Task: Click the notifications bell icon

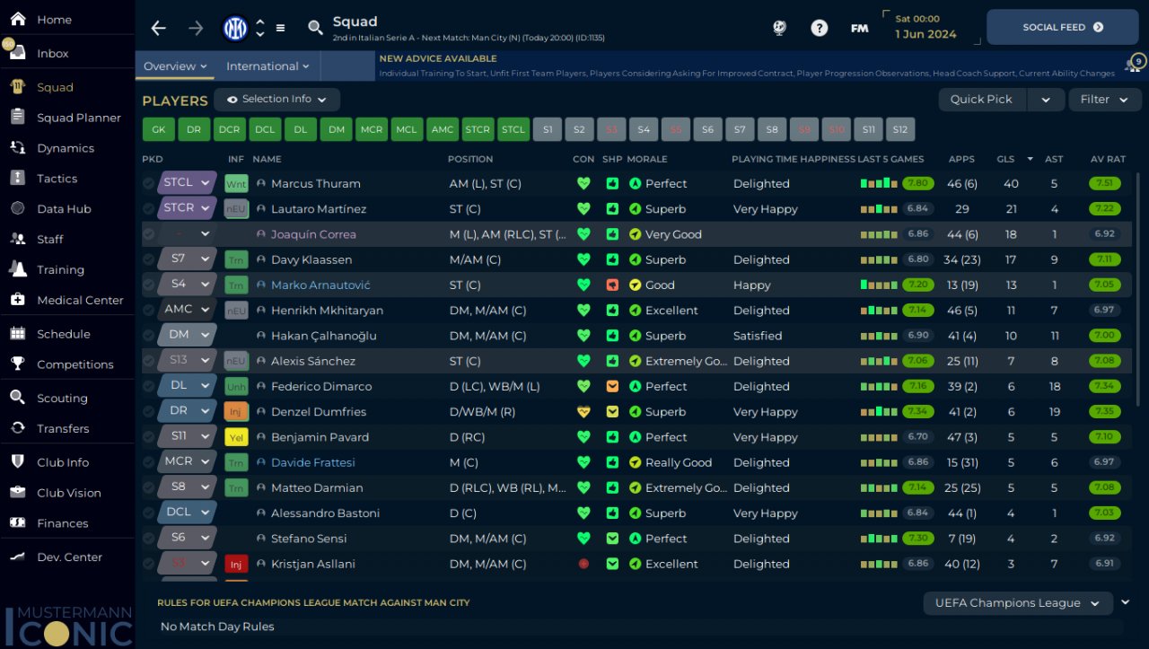Action: pyautogui.click(x=1131, y=66)
